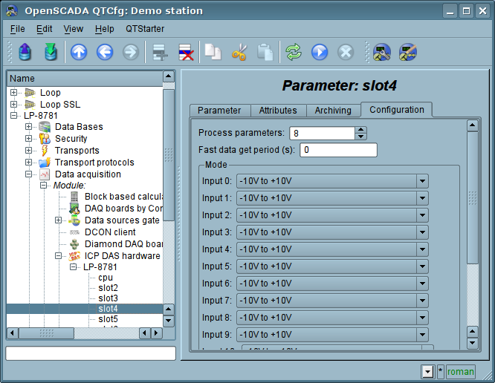Click the Delete item icon with red X
Image resolution: width=495 pixels, height=383 pixels.
185,52
